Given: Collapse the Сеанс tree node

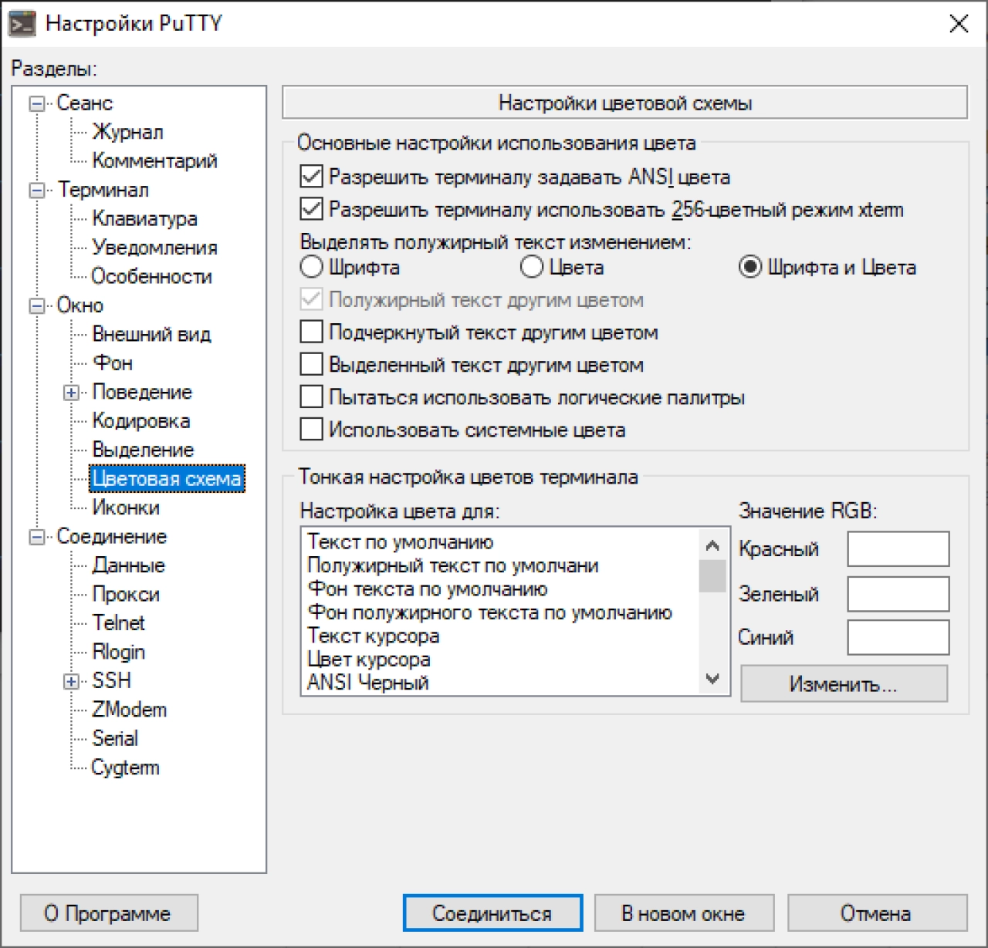Looking at the screenshot, I should pos(37,103).
